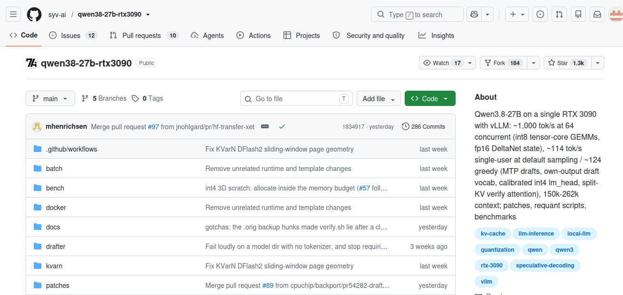Select the speculative-decoding topic tag
The height and width of the screenshot is (295, 623).
point(545,266)
